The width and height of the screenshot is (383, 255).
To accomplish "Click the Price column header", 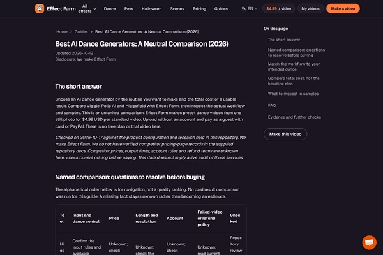I will 114,218.
